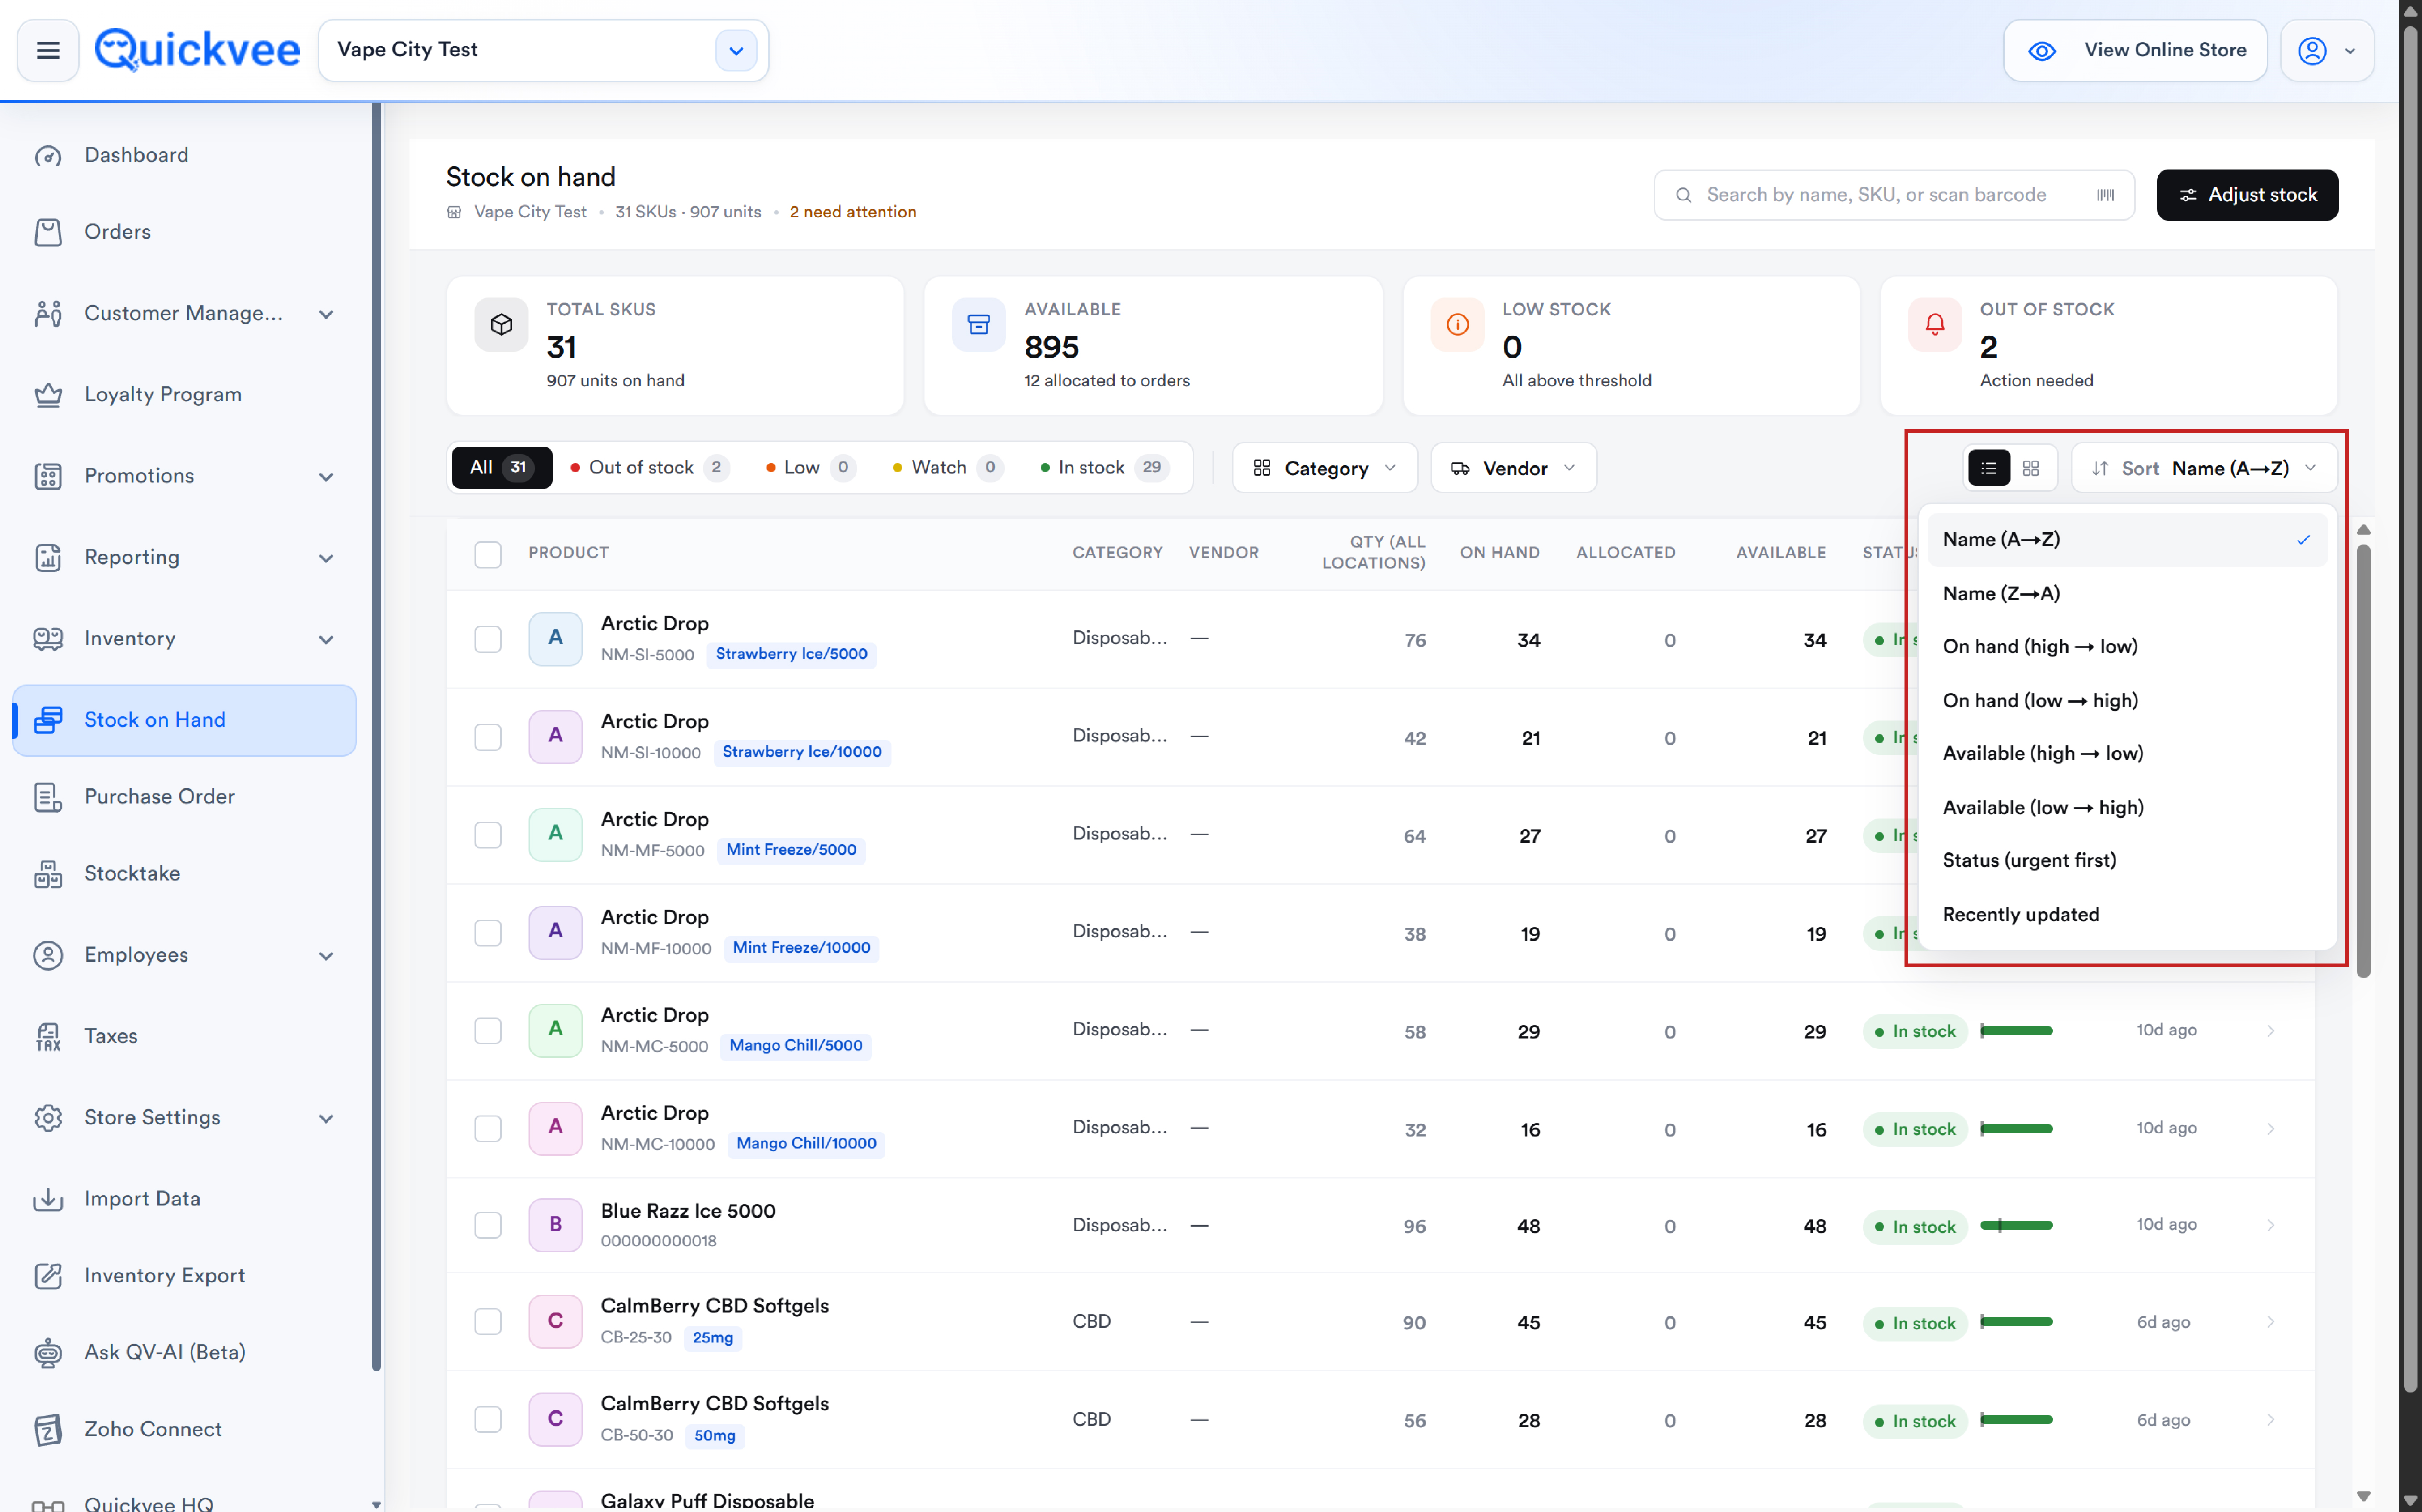
Task: Check the Arctic Drop NM-MF-5000 row checkbox
Action: point(488,836)
